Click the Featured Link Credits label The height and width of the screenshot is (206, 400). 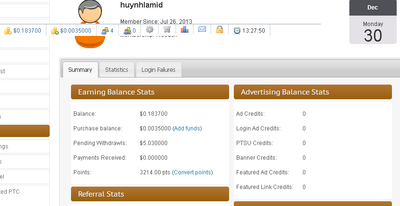pyautogui.click(x=265, y=187)
